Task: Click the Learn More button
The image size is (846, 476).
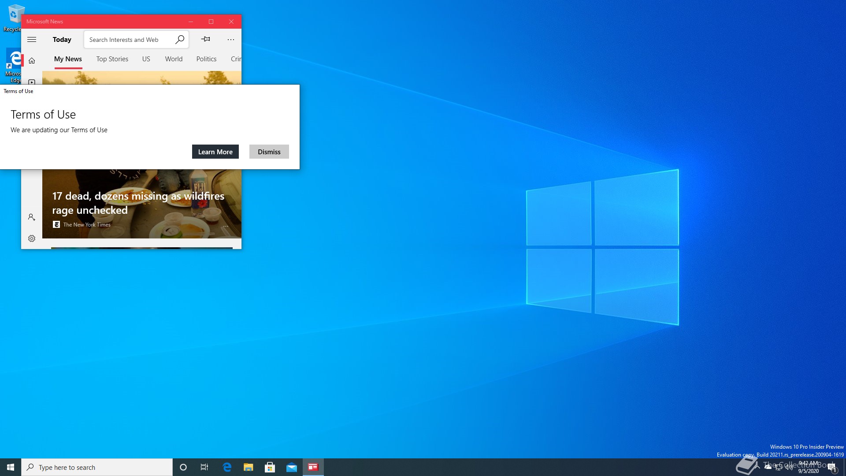Action: point(215,152)
